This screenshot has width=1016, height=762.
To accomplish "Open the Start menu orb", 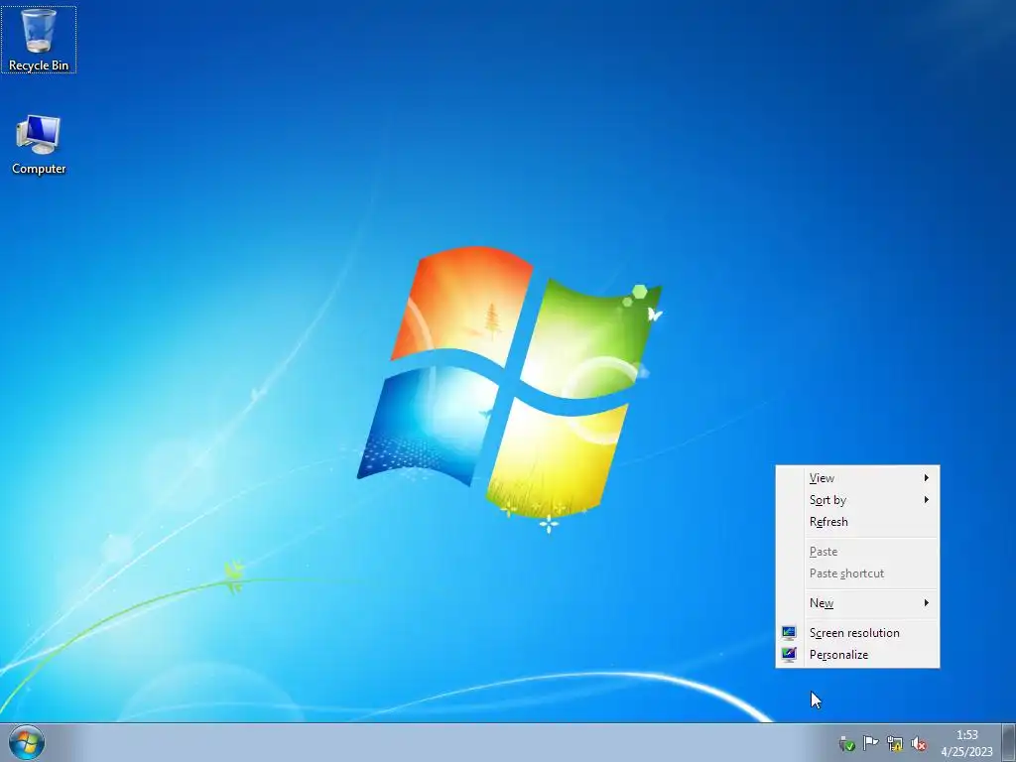I will (x=27, y=742).
